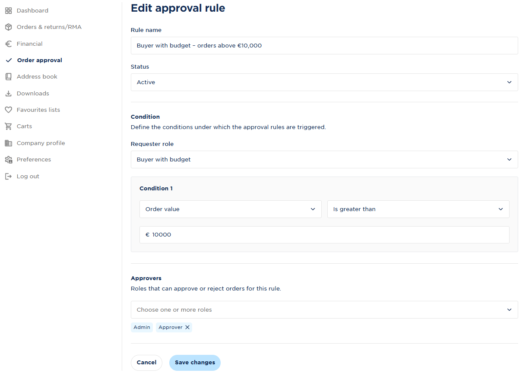
Task: Open the Is greater than operator dropdown
Action: click(418, 209)
